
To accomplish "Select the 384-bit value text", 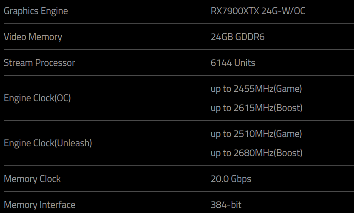I will tap(226, 205).
